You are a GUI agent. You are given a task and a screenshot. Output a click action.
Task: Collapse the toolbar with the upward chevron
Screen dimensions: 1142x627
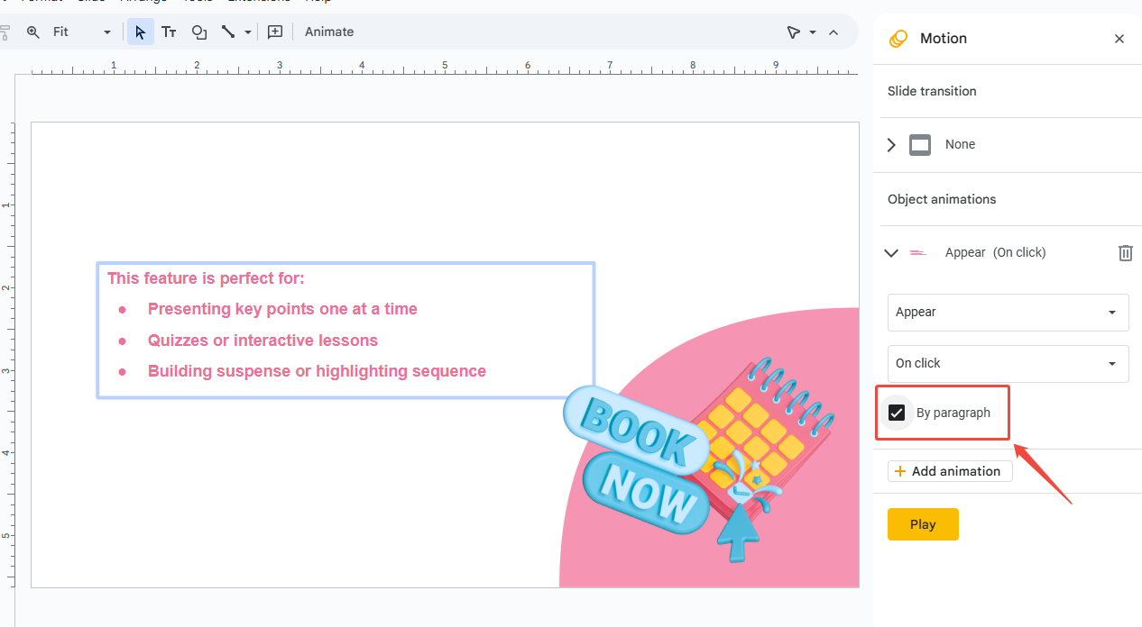coord(833,32)
